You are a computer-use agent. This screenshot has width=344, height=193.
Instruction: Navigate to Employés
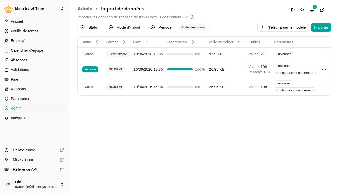pyautogui.click(x=34, y=41)
